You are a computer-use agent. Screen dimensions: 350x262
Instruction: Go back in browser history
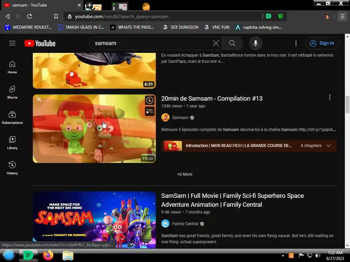tap(8, 16)
